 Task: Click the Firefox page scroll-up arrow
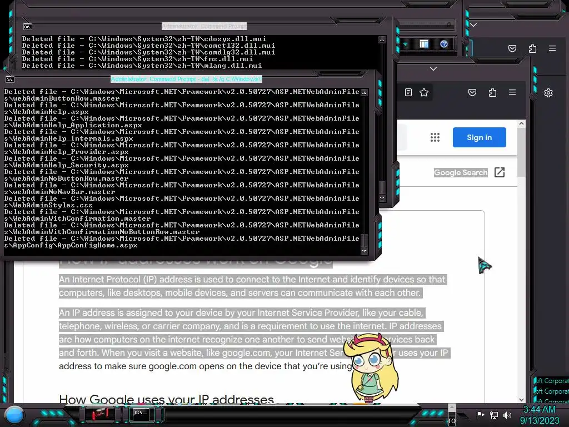click(x=521, y=124)
